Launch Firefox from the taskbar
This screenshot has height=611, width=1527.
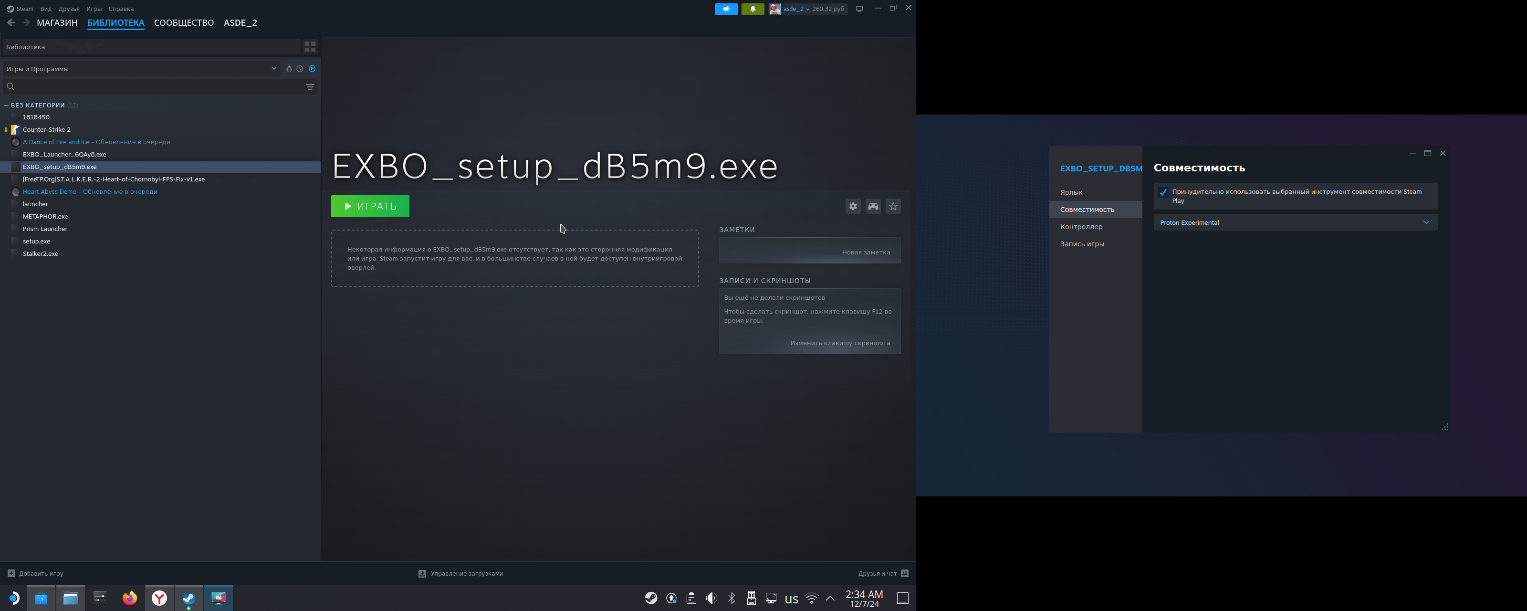tap(130, 598)
